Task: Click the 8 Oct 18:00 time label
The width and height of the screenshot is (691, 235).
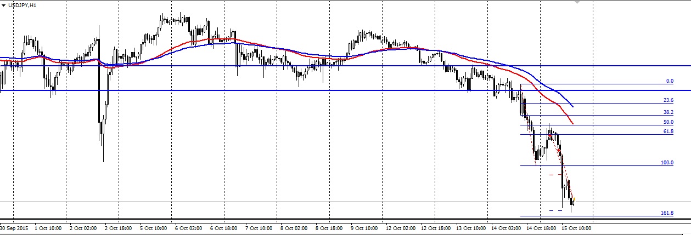Action: (x=329, y=227)
